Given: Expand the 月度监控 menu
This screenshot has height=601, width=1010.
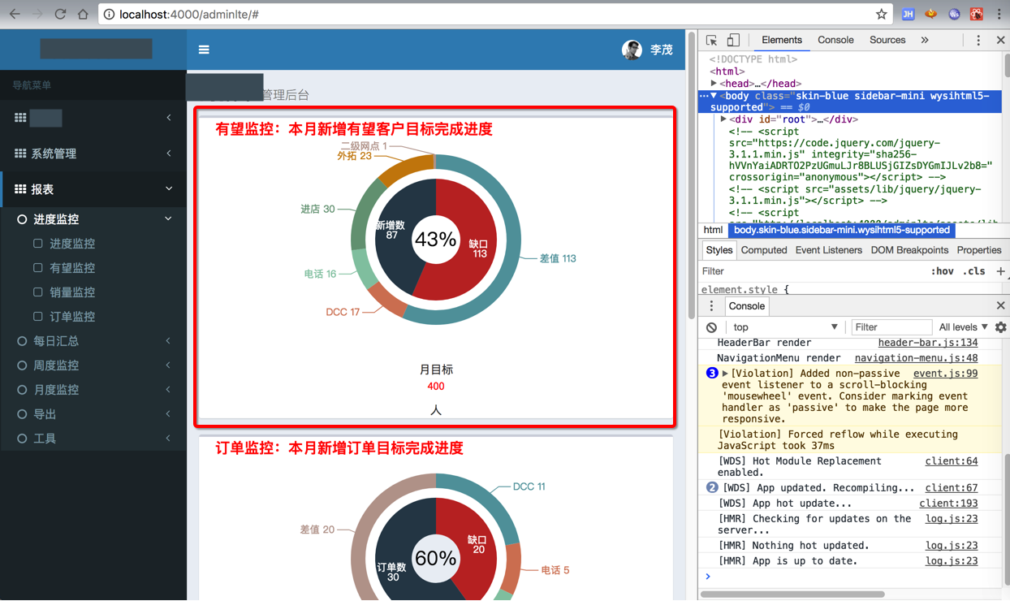Looking at the screenshot, I should (93, 390).
